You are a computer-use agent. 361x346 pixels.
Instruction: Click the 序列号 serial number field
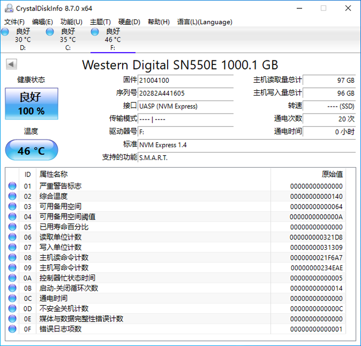point(185,93)
